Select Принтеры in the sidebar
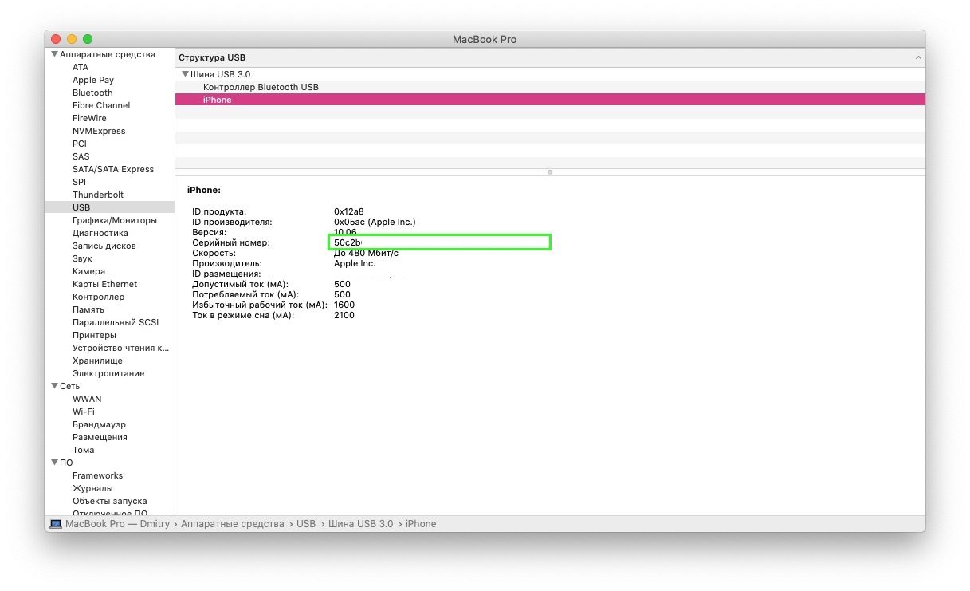 tap(94, 335)
